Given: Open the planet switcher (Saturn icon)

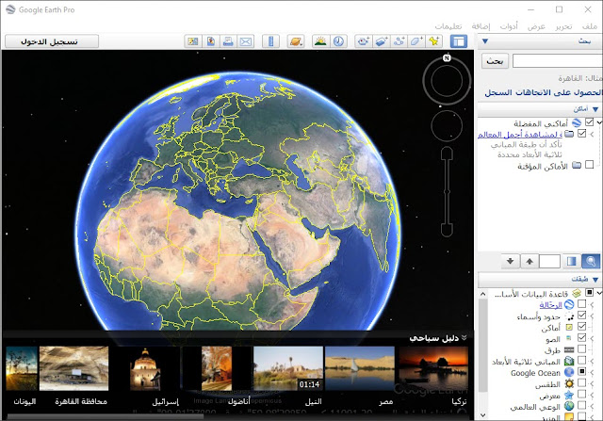Looking at the screenshot, I should pos(296,41).
